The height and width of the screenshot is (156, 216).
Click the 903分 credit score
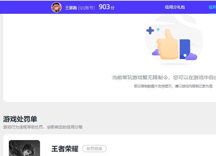point(107,7)
